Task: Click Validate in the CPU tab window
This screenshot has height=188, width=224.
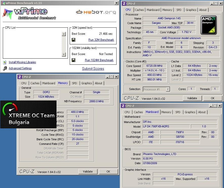Action: (x=192, y=98)
